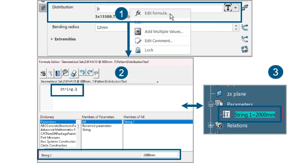Click the 2000mm value field at bottom
Image resolution: width=289 pixels, height=163 pixels.
(x=159, y=155)
